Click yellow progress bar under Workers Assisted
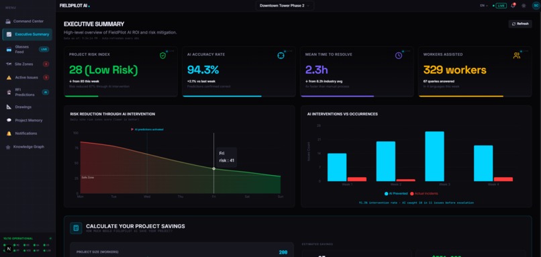The height and width of the screenshot is (257, 541). click(461, 96)
